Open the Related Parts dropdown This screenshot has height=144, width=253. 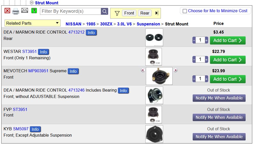(x=32, y=23)
